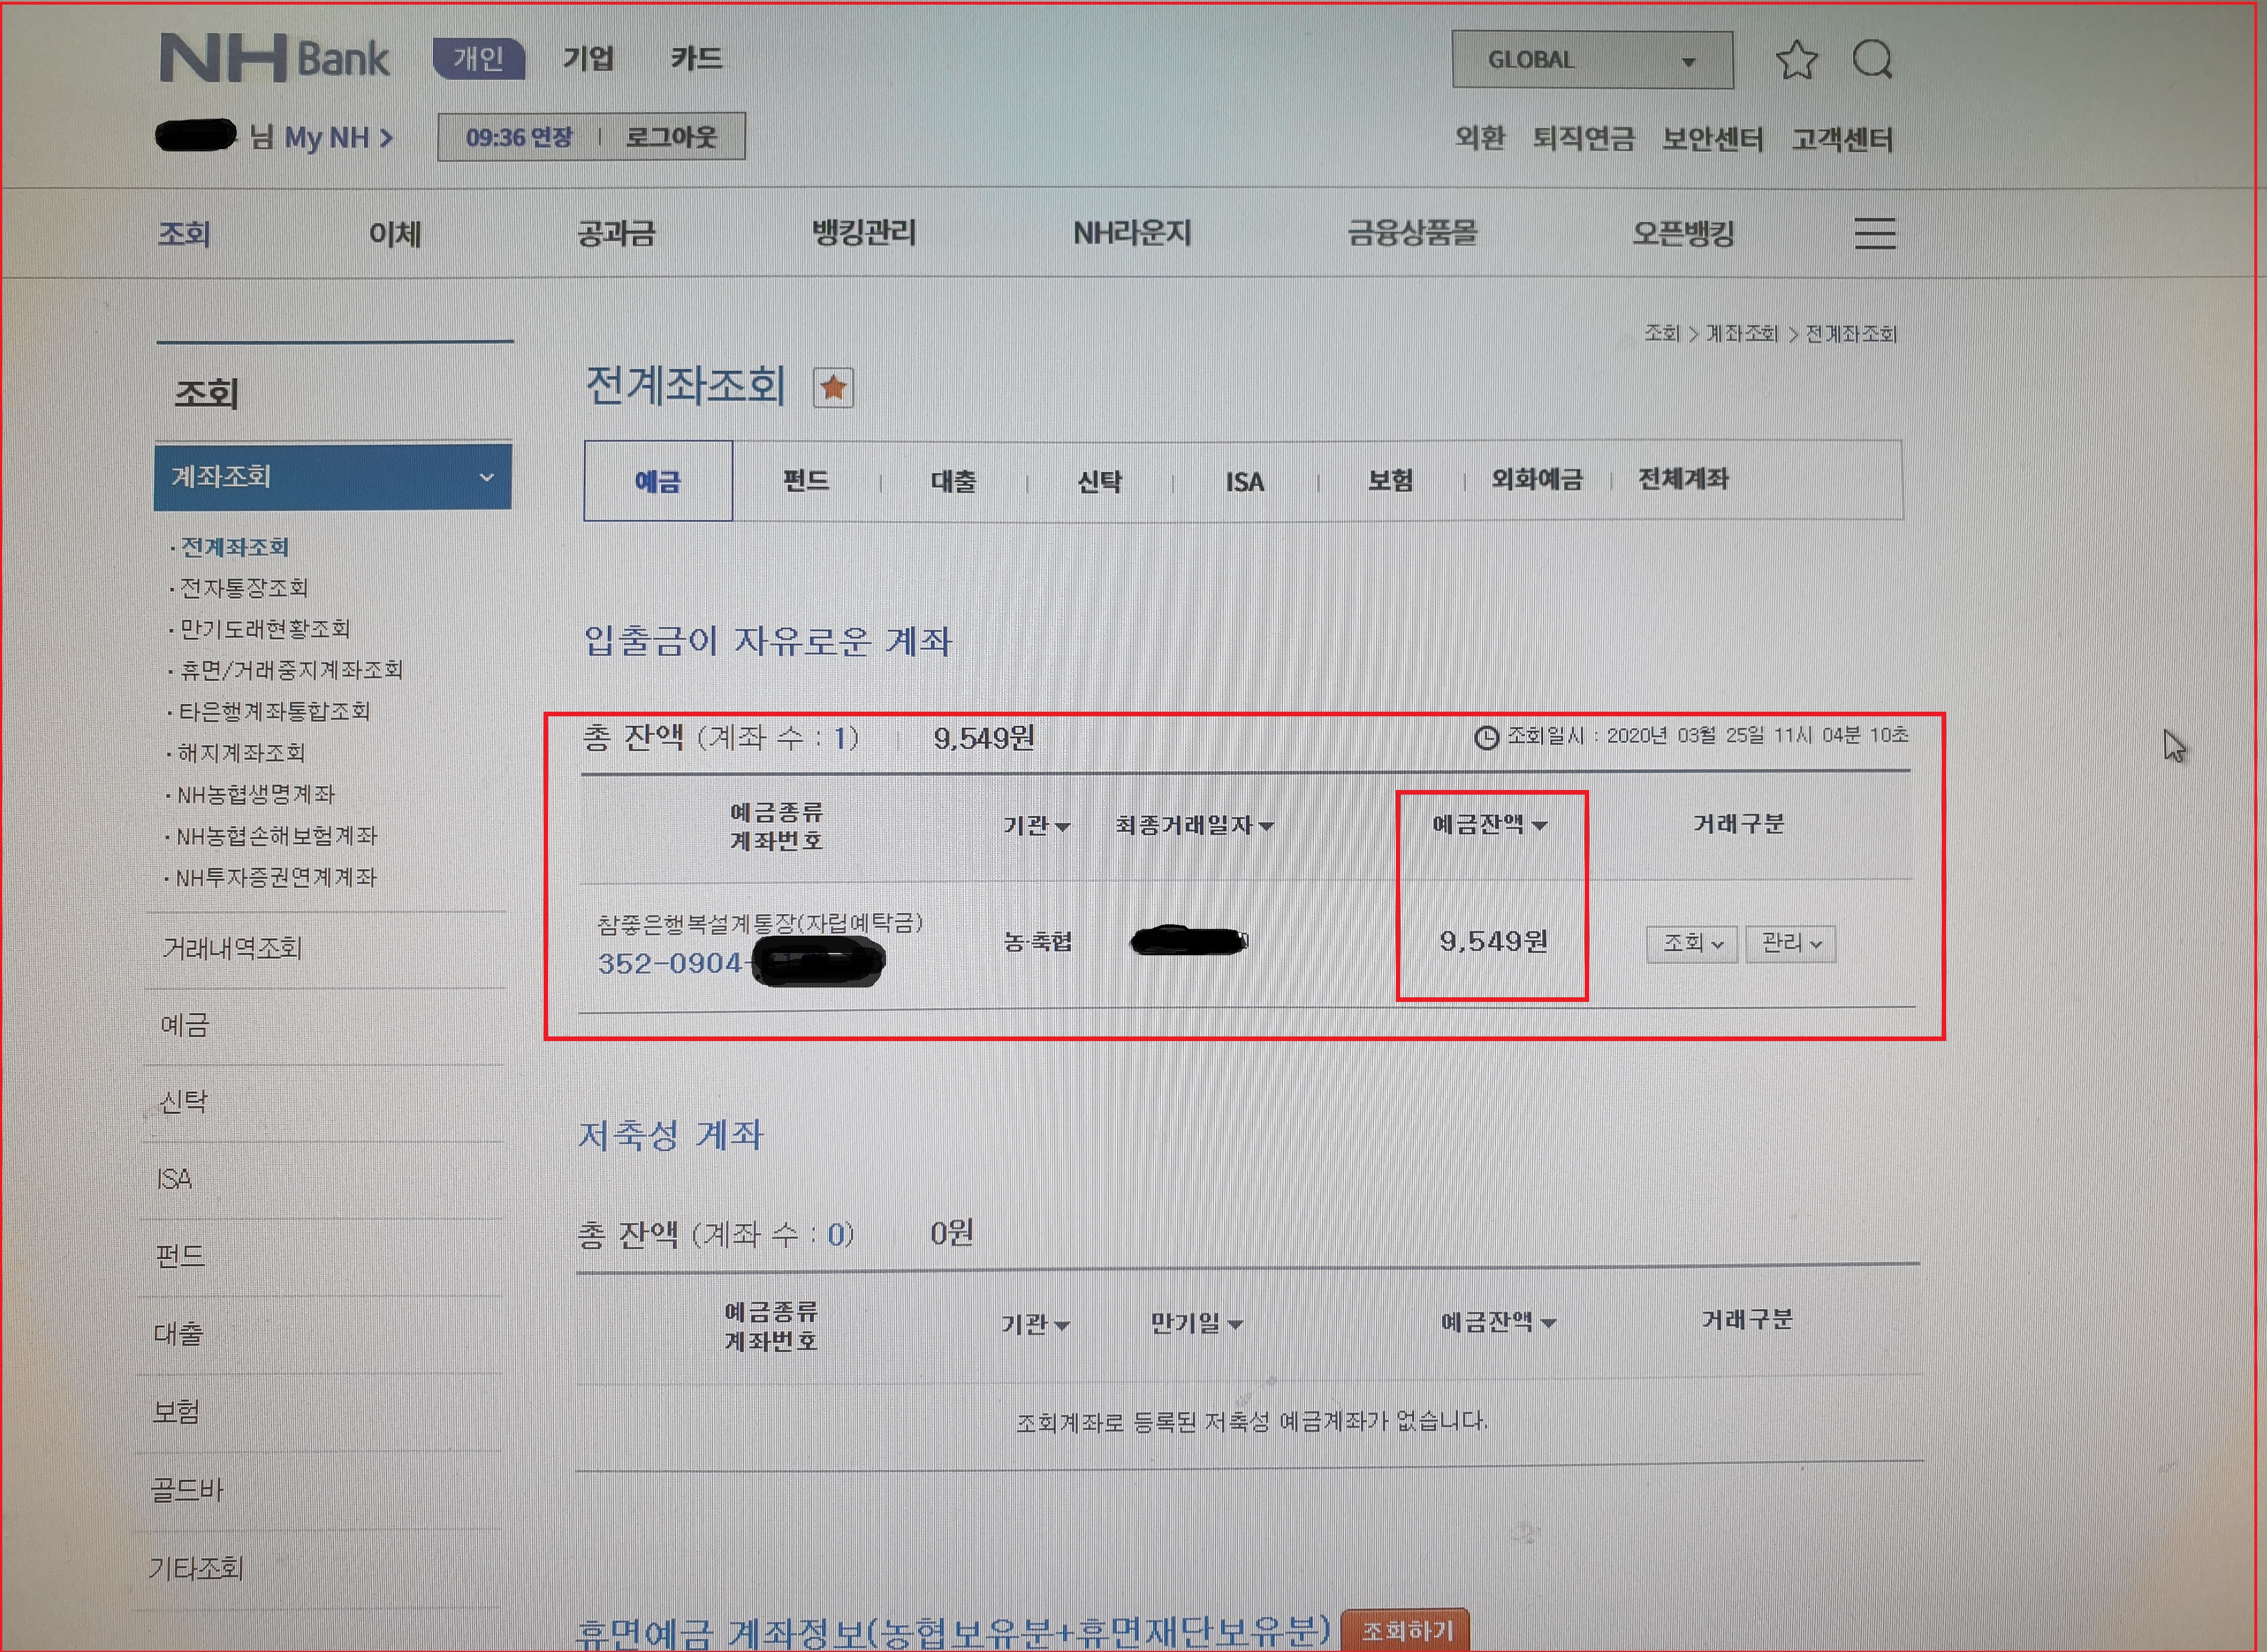The width and height of the screenshot is (2267, 1652).
Task: Click the orange 조회하기 button
Action: coord(1405,1630)
